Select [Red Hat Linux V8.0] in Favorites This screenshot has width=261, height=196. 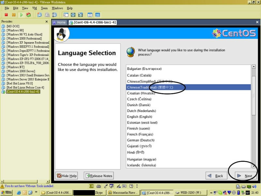tap(20, 83)
